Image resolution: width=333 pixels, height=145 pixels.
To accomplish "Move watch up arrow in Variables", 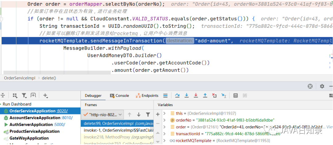I will 158,133.
